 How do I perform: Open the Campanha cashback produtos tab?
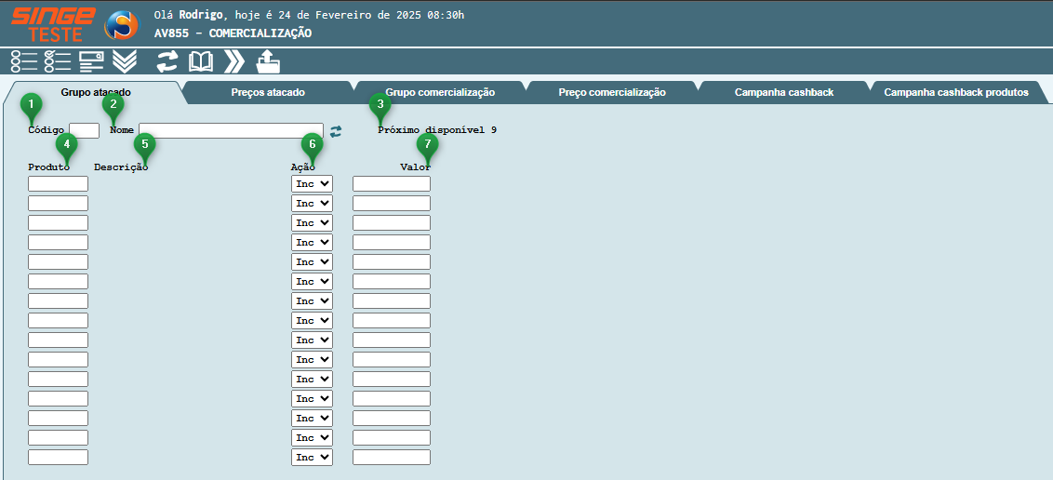[x=955, y=93]
